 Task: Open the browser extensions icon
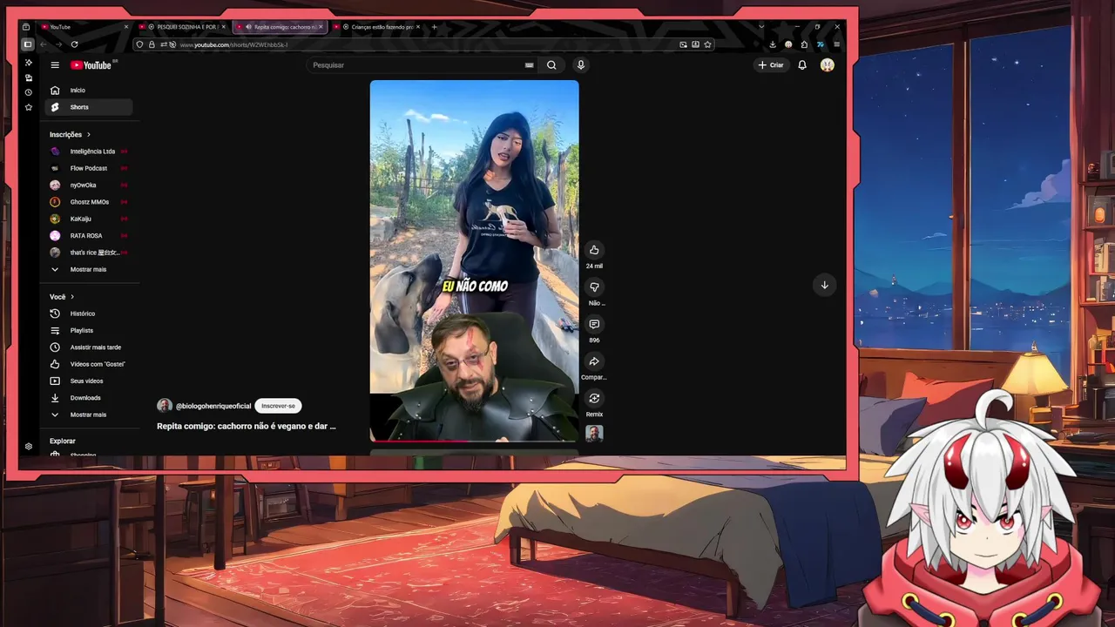(x=804, y=44)
